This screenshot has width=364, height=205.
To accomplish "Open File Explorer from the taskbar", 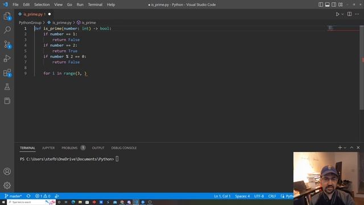I will (x=80, y=202).
